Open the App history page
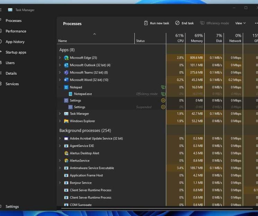Image resolution: width=258 pixels, height=216 pixels. pos(15,42)
